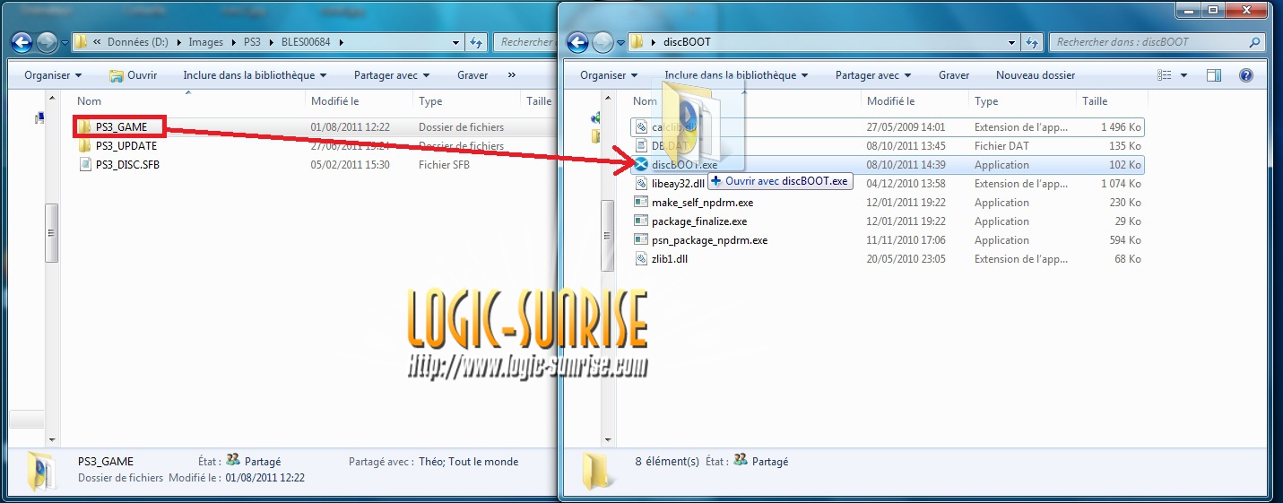The height and width of the screenshot is (503, 1283).
Task: Focus the search box in BLES00684 window
Action: pos(525,42)
